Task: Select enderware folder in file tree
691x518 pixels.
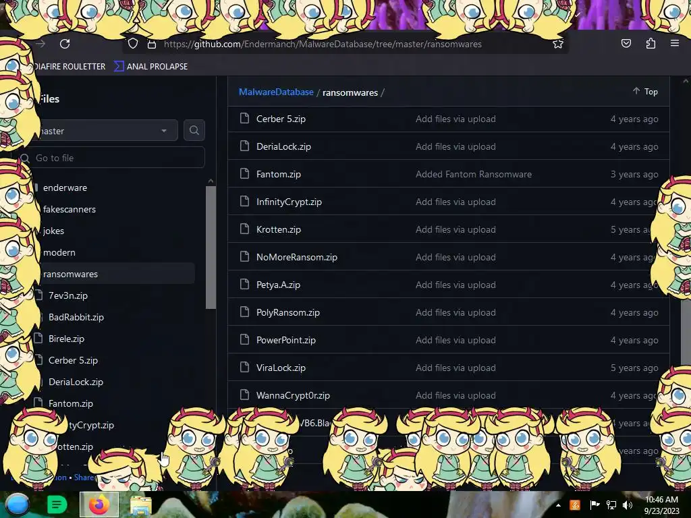Action: (65, 188)
